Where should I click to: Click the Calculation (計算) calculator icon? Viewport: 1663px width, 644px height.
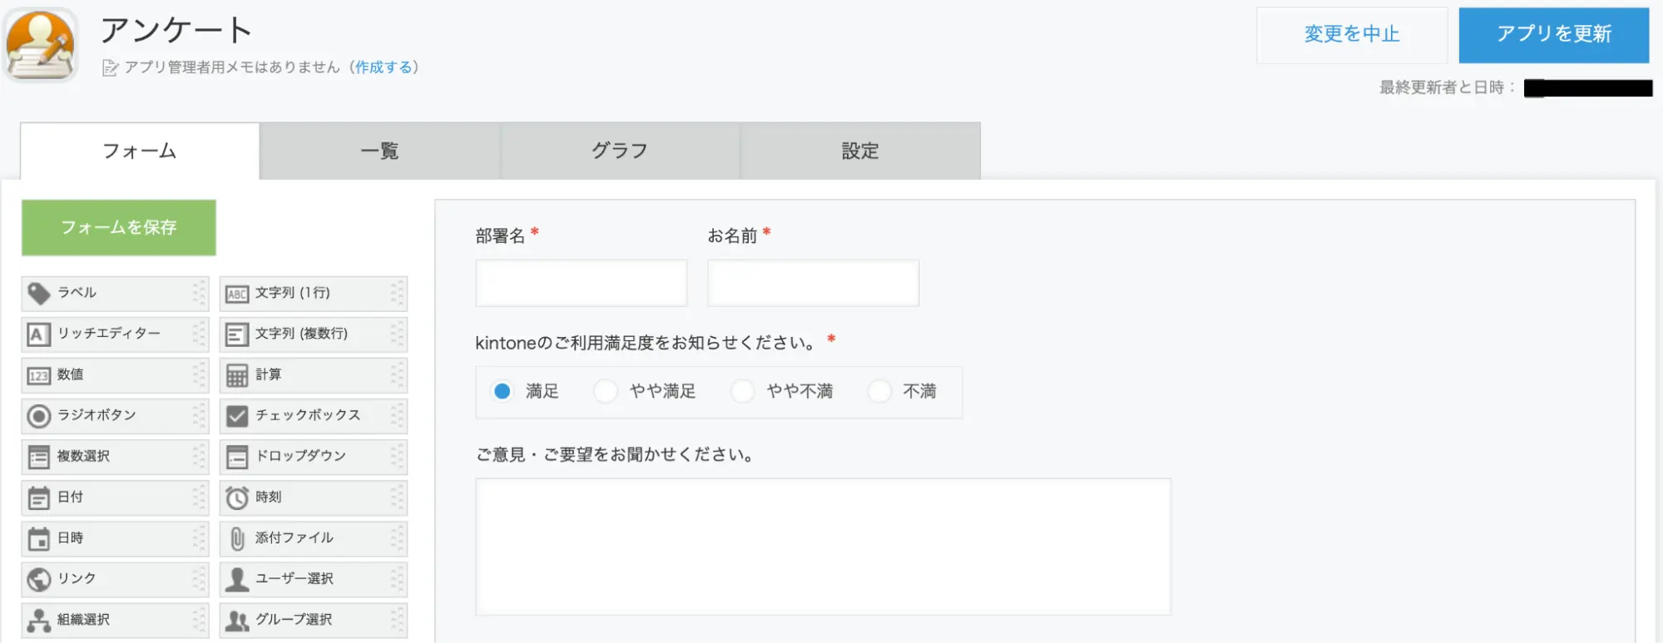(237, 375)
